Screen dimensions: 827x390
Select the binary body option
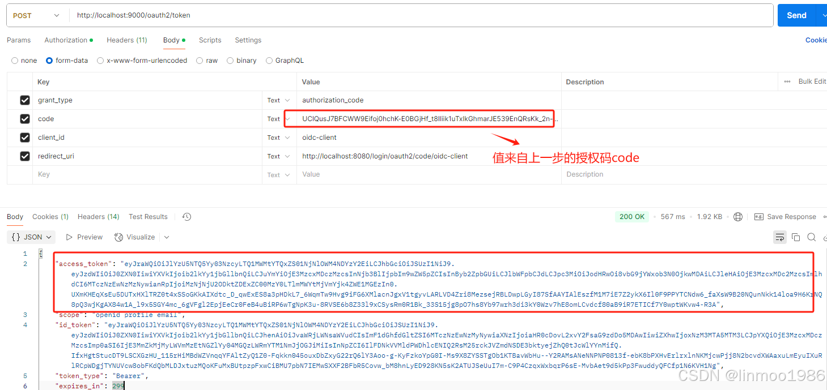tap(241, 61)
